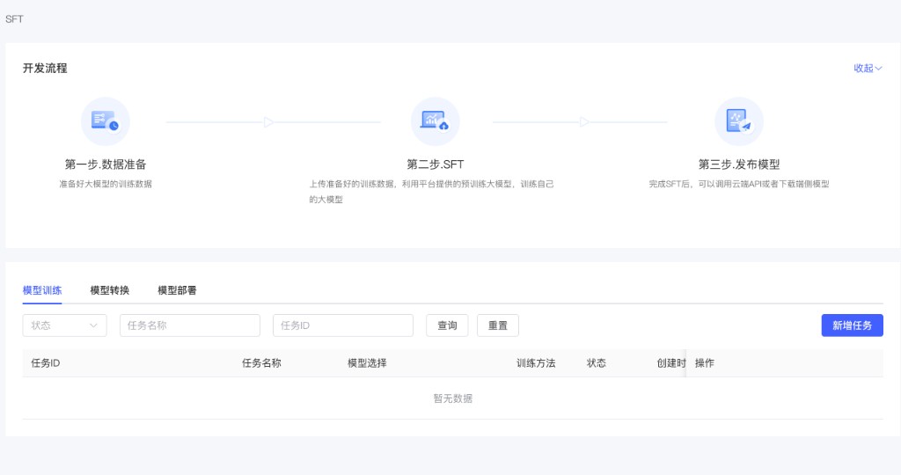Click the 训练方法 column header
Screen dimensions: 901x475
point(536,363)
